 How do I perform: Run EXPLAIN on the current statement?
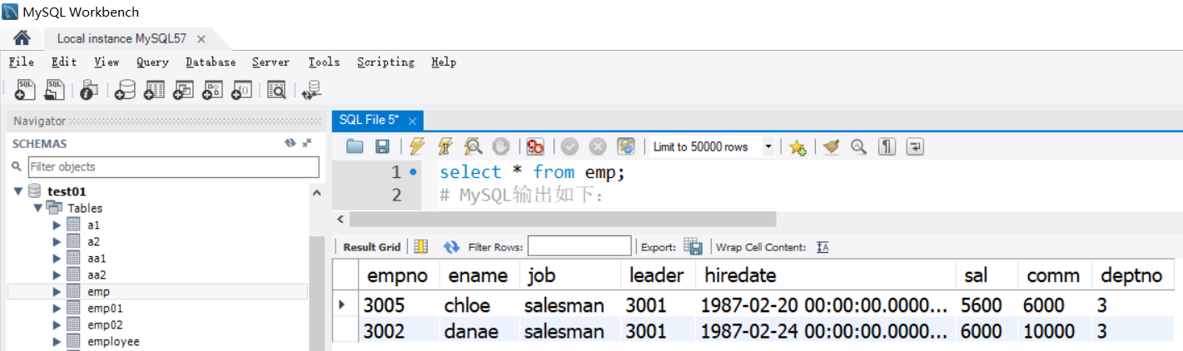(473, 147)
